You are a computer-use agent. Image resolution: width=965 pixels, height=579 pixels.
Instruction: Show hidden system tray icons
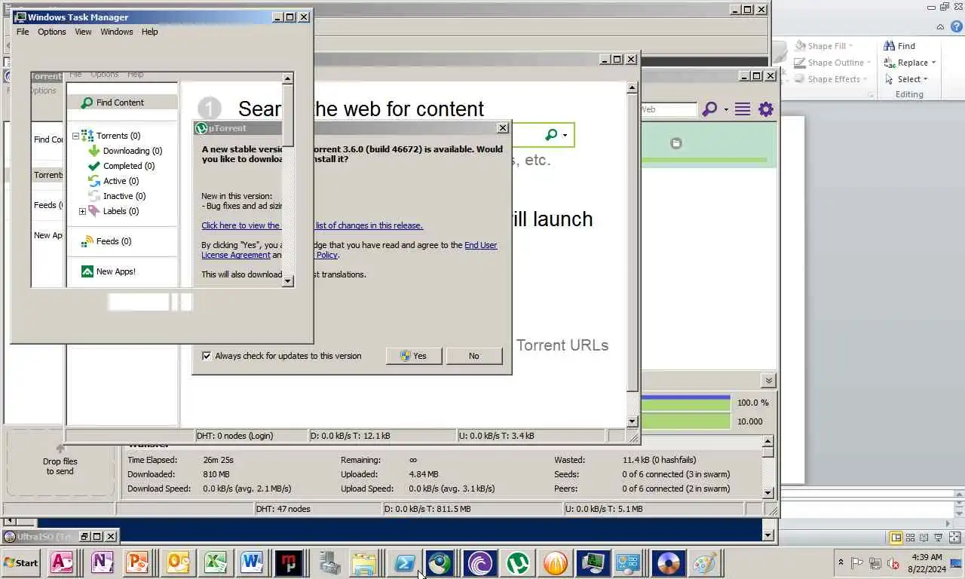841,562
